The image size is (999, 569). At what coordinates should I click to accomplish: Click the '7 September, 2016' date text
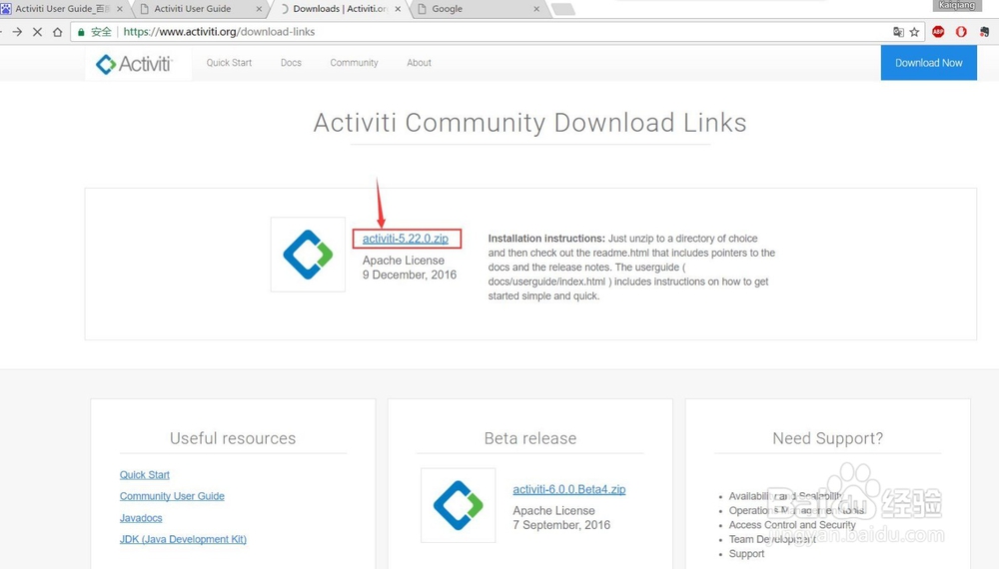pos(561,525)
